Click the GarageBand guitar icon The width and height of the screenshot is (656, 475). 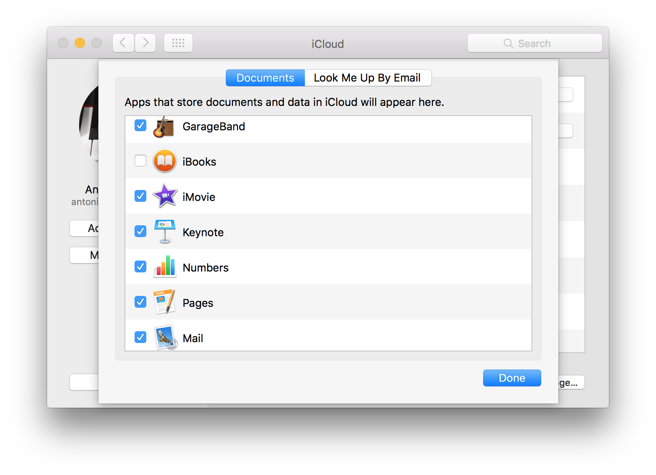pyautogui.click(x=164, y=127)
